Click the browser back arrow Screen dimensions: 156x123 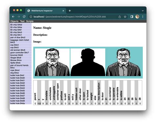13,17
